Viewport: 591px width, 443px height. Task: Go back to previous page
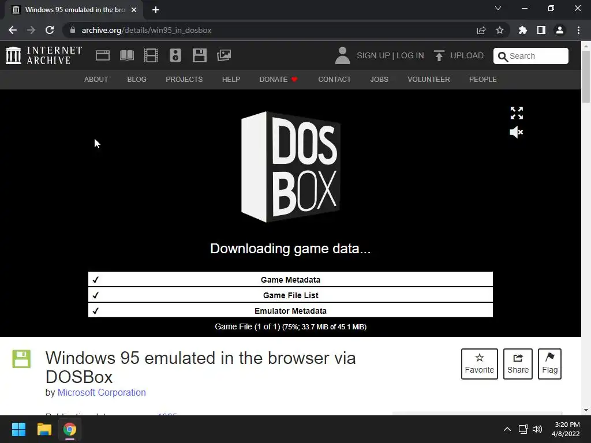tap(13, 30)
